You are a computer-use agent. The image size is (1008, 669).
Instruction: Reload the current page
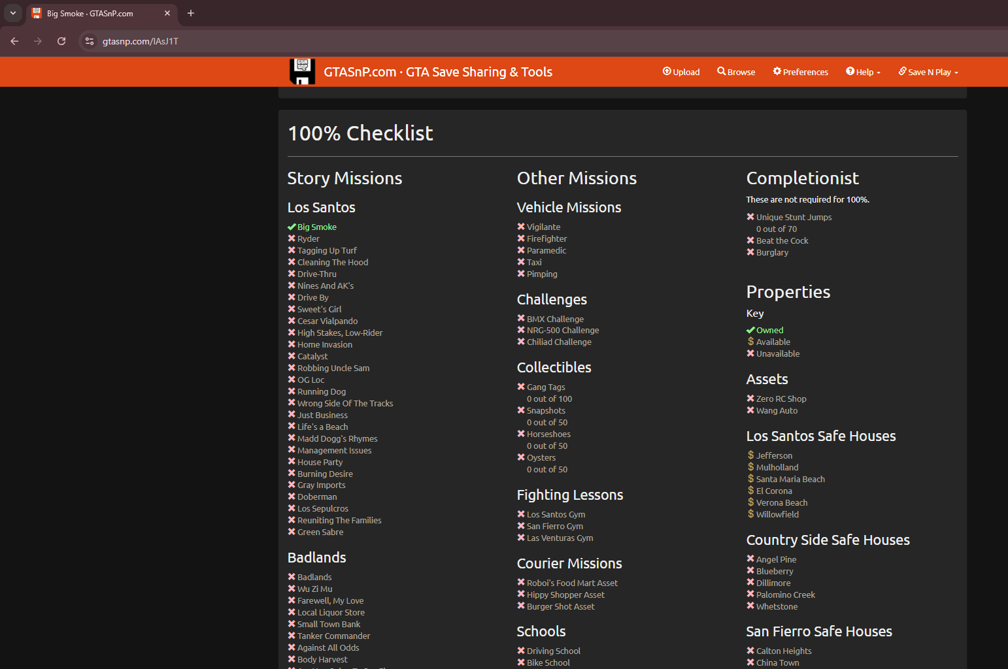(x=61, y=41)
